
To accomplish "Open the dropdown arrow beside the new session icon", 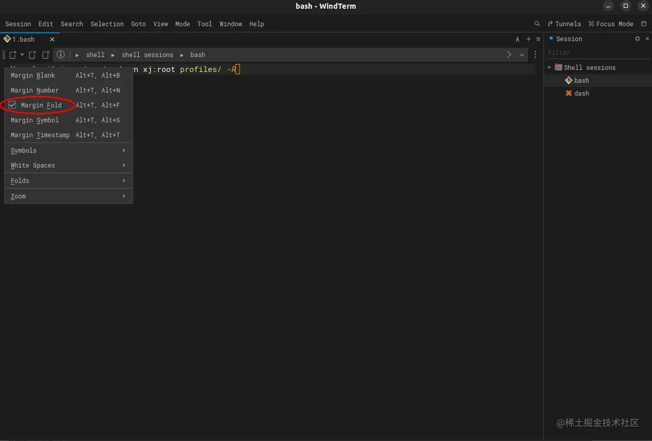I will 22,54.
